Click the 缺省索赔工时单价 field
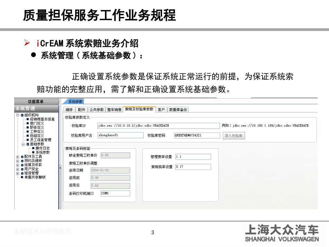The height and width of the screenshot is (247, 329). pos(115,155)
